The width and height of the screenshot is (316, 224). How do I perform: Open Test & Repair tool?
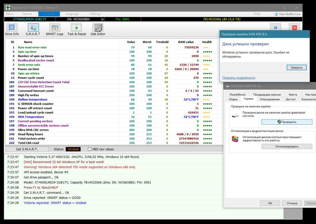[77, 29]
